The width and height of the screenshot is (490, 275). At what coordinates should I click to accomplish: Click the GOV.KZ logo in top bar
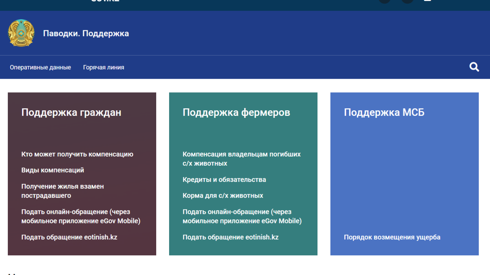pos(105,1)
